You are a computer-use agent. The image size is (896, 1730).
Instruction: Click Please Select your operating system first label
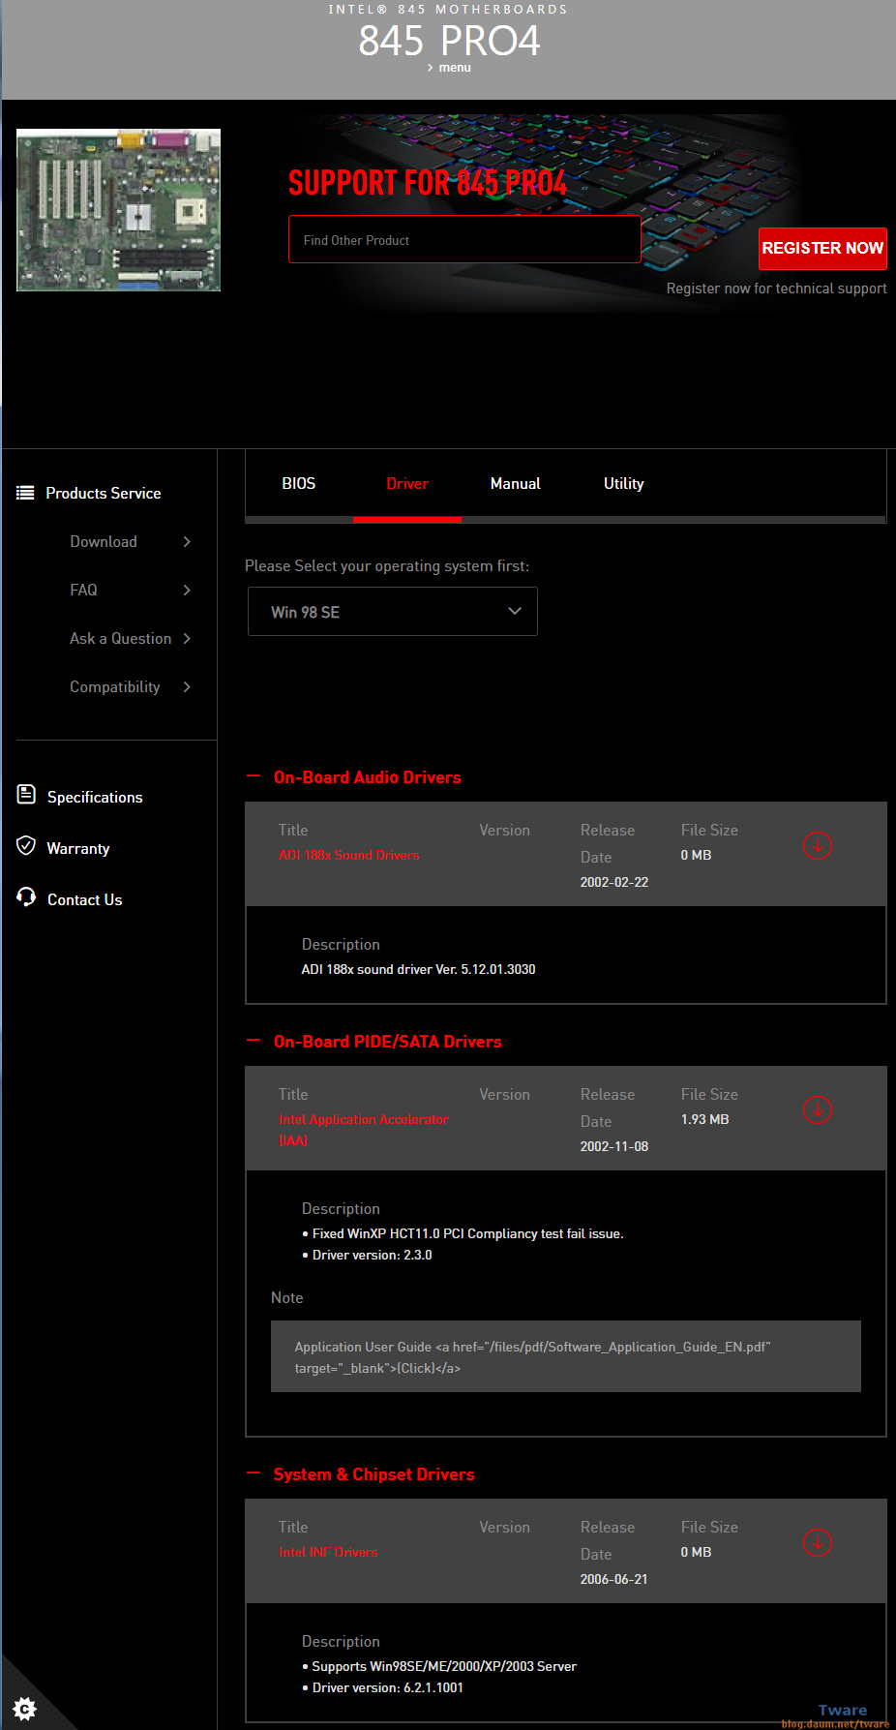tap(387, 565)
